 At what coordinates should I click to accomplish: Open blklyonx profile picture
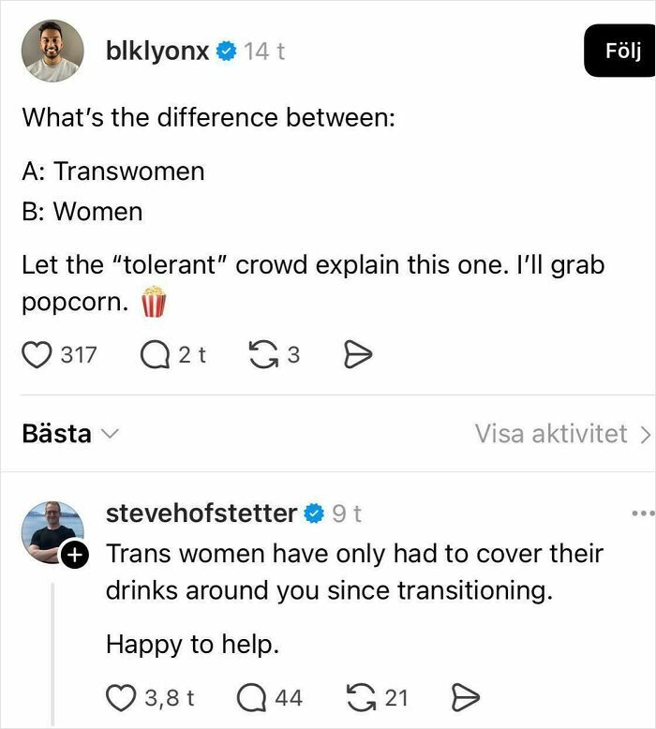(52, 51)
